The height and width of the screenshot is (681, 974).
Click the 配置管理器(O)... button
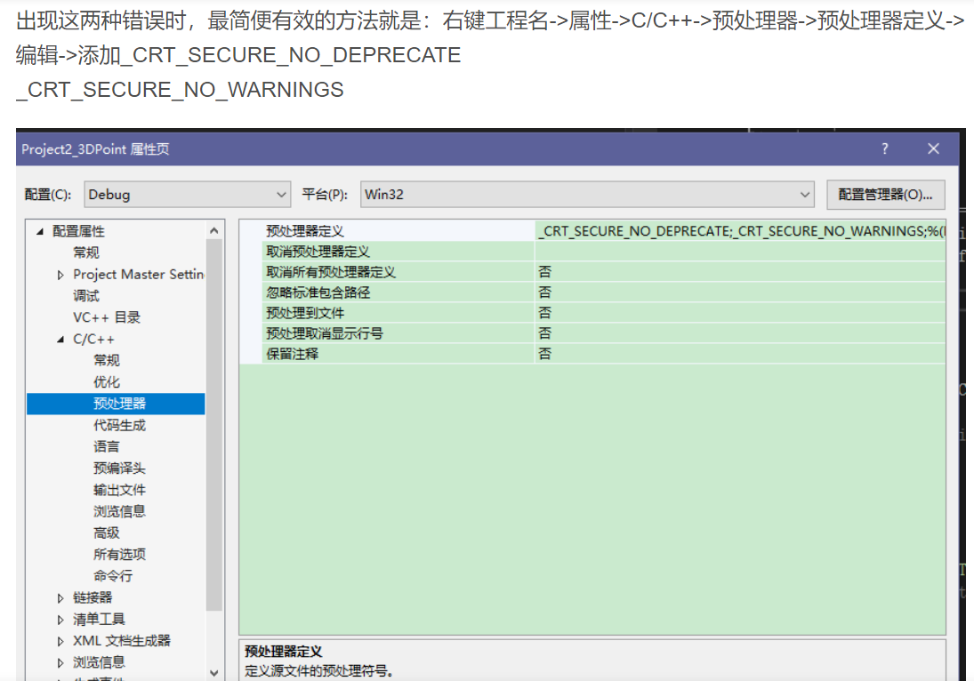point(885,195)
